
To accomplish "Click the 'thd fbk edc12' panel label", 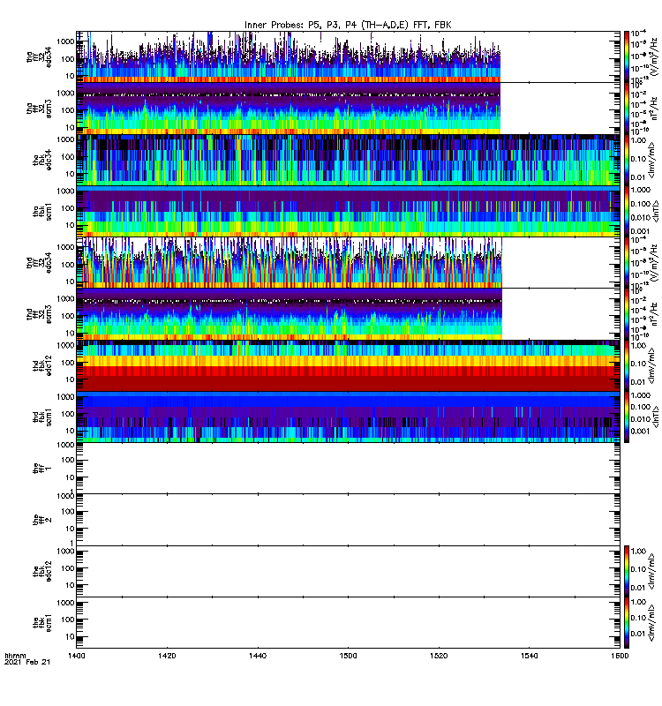I will click(x=42, y=365).
